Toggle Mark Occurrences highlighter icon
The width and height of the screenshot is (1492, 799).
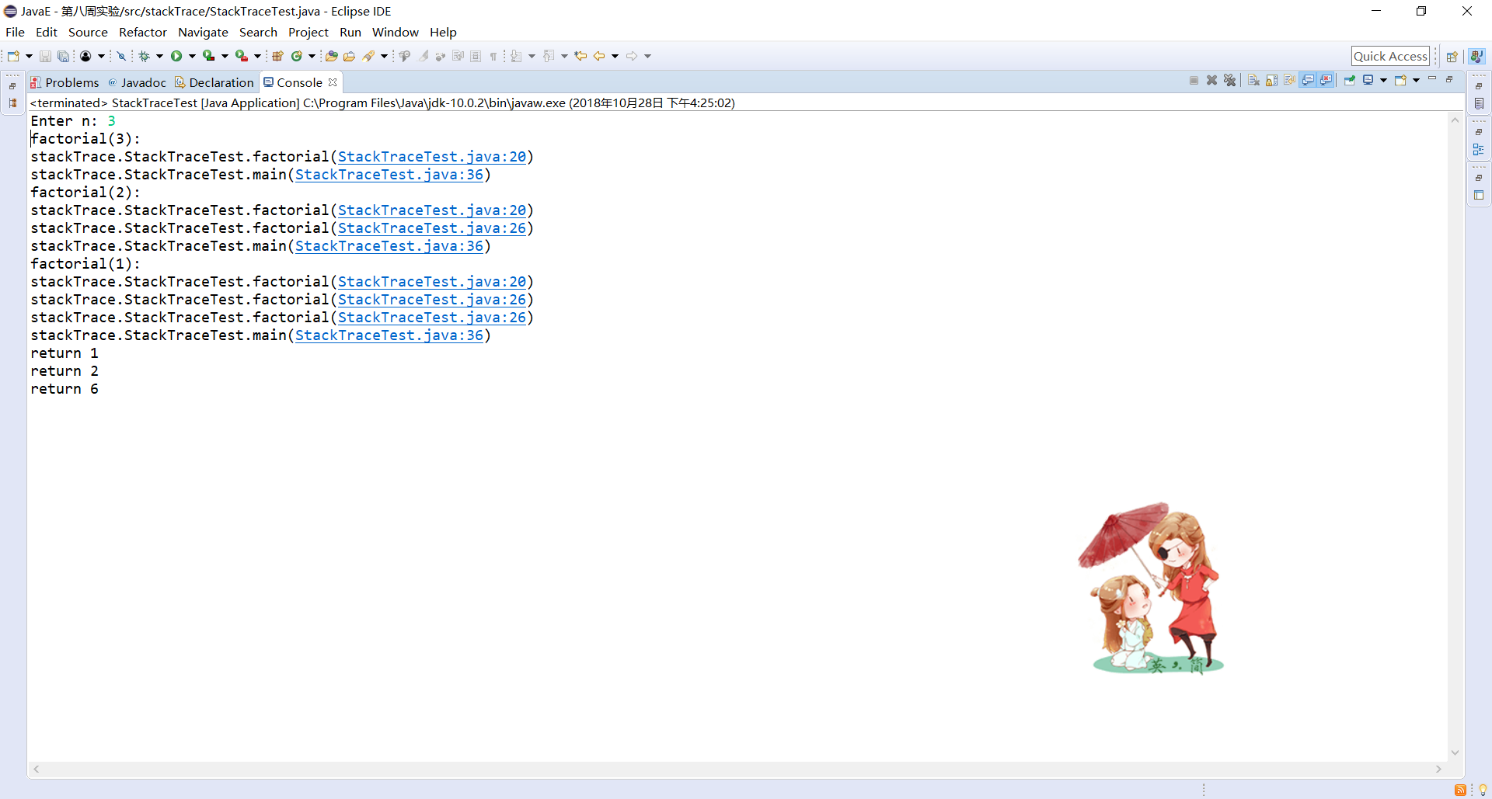pos(424,56)
